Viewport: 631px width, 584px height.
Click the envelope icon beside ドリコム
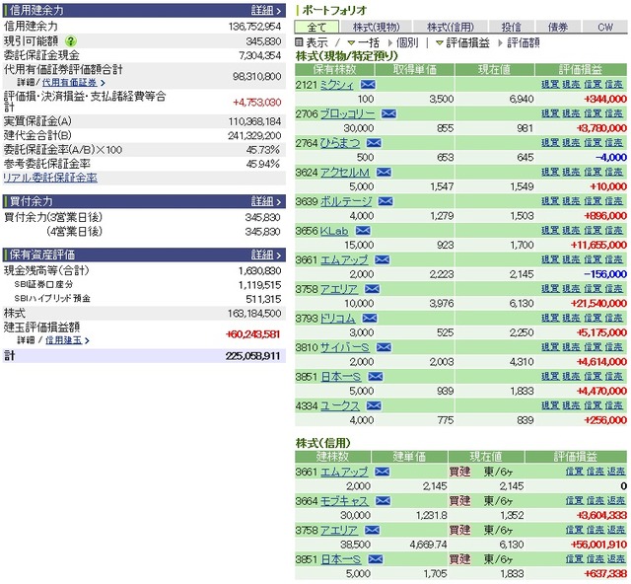(x=370, y=319)
